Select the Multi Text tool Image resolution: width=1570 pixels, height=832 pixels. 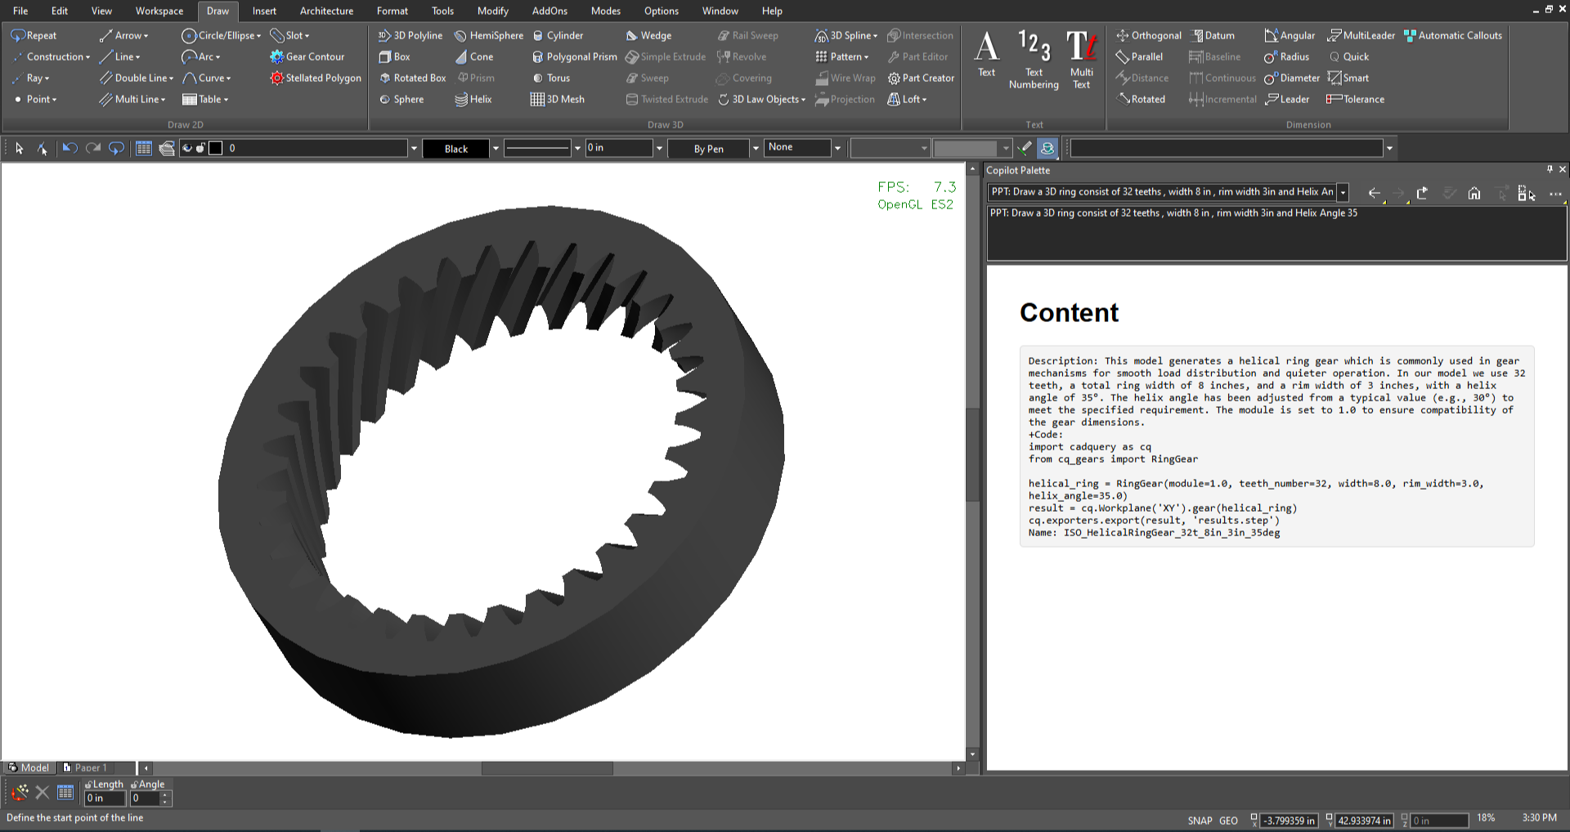(x=1082, y=59)
